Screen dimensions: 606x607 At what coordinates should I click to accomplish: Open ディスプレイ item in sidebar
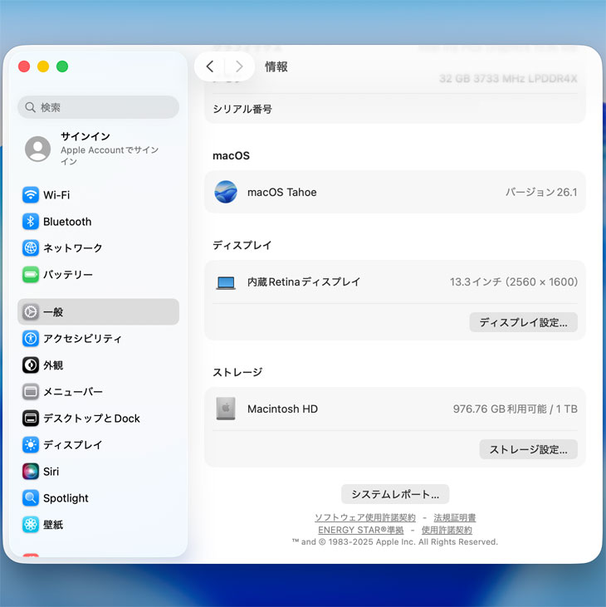(x=72, y=445)
